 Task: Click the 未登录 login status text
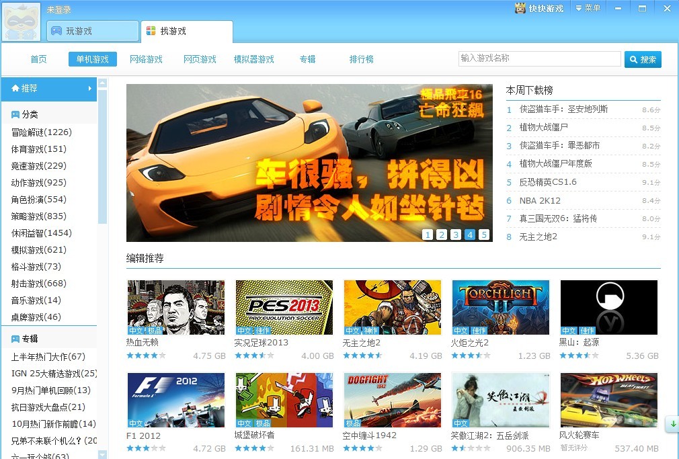click(59, 9)
